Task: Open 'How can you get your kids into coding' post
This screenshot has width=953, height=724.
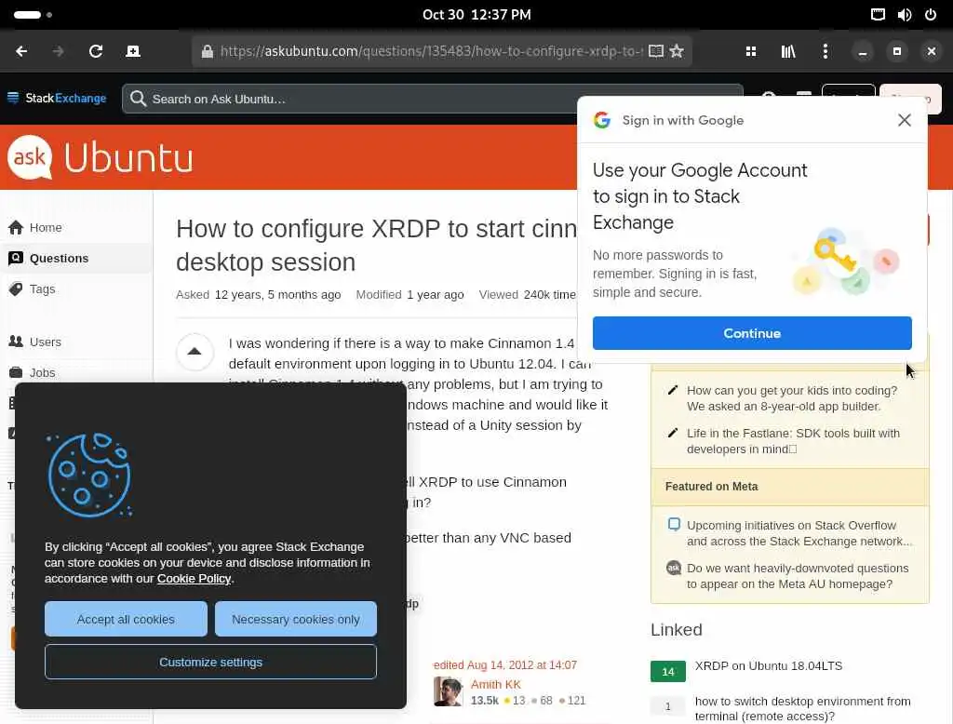Action: 792,398
